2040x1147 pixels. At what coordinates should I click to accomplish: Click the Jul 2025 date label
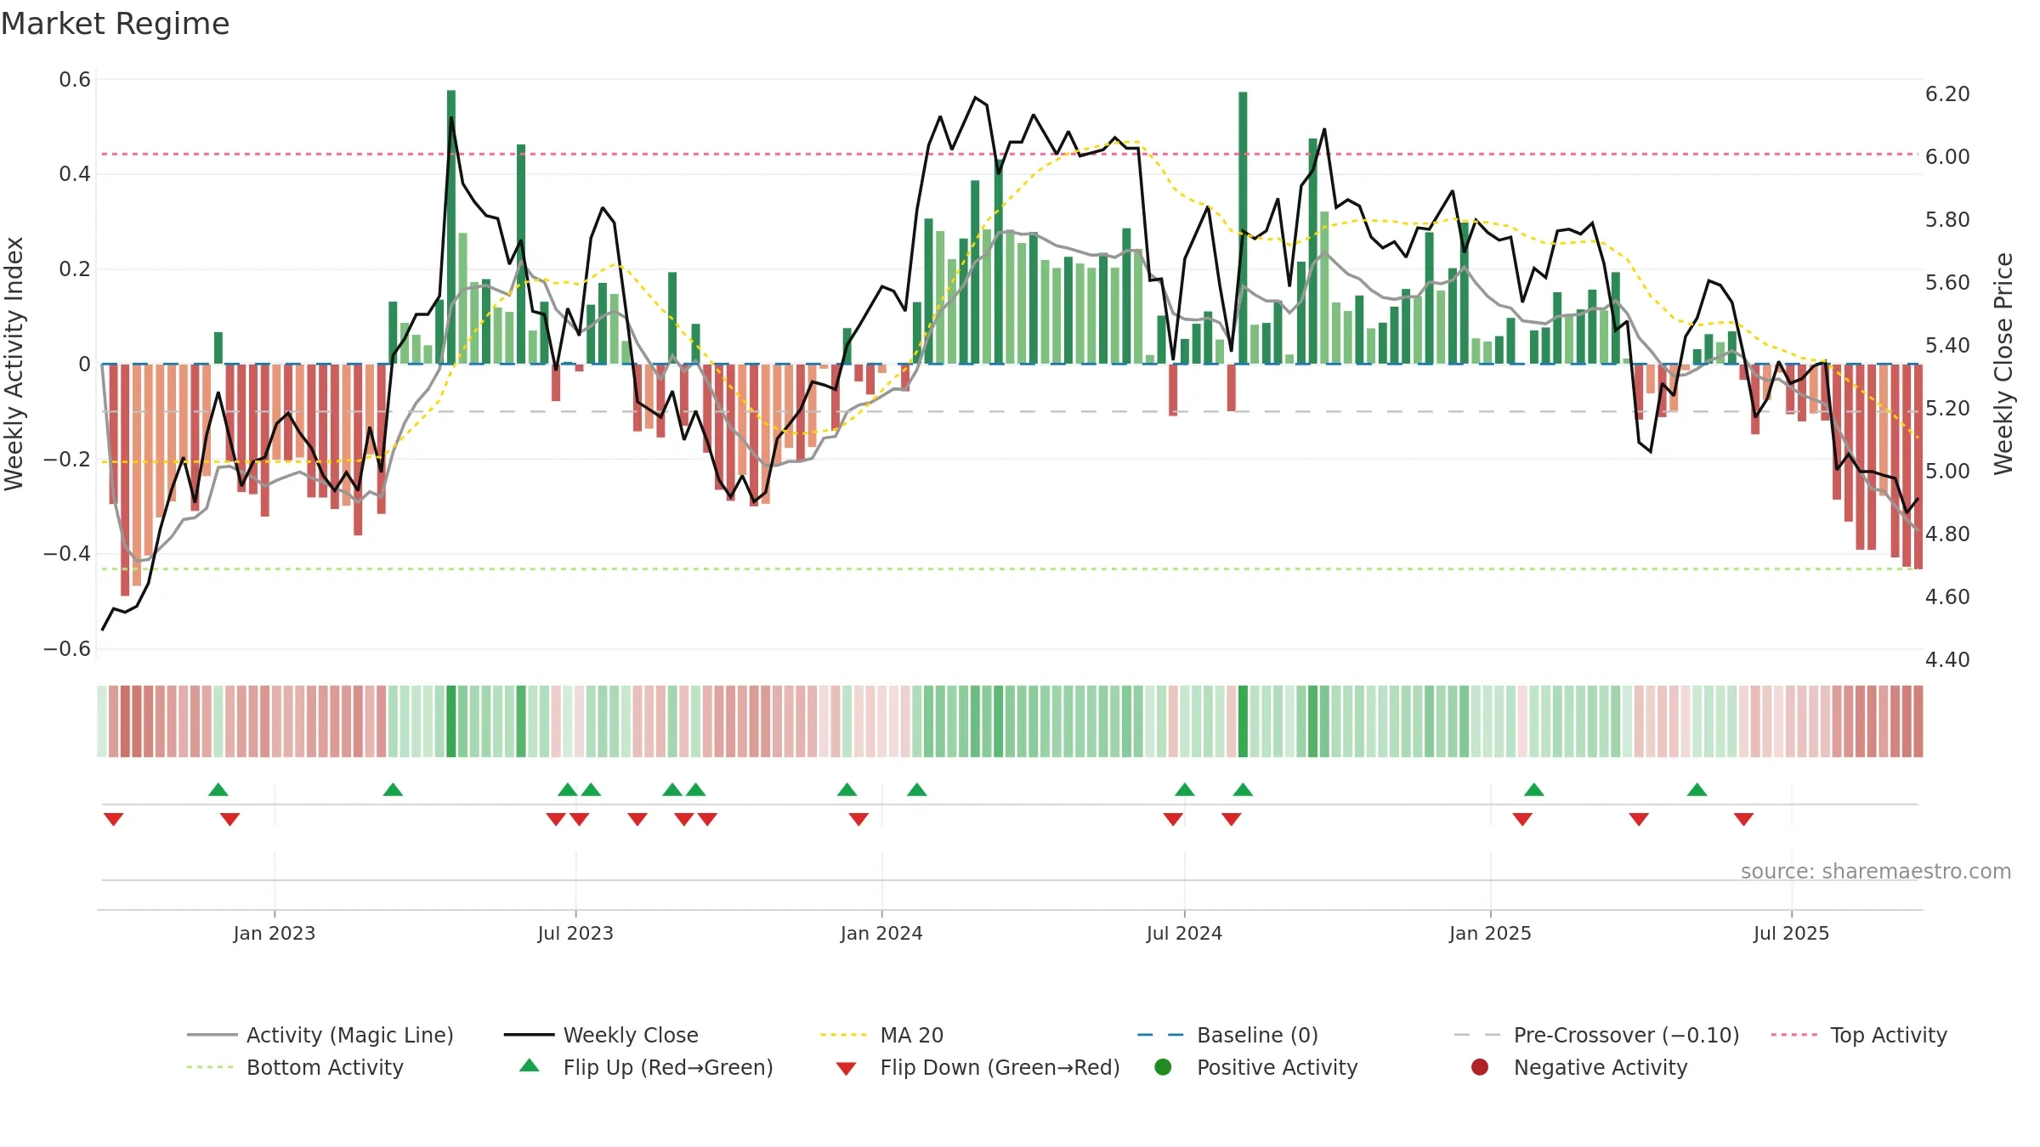(1791, 933)
